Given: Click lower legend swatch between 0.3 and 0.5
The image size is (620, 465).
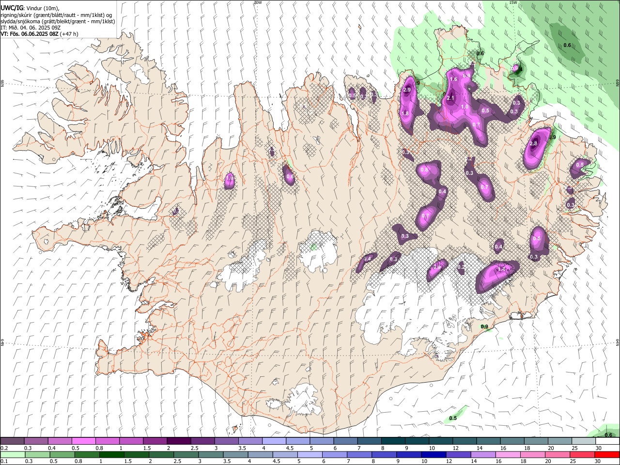Looking at the screenshot, I should pos(37,454).
